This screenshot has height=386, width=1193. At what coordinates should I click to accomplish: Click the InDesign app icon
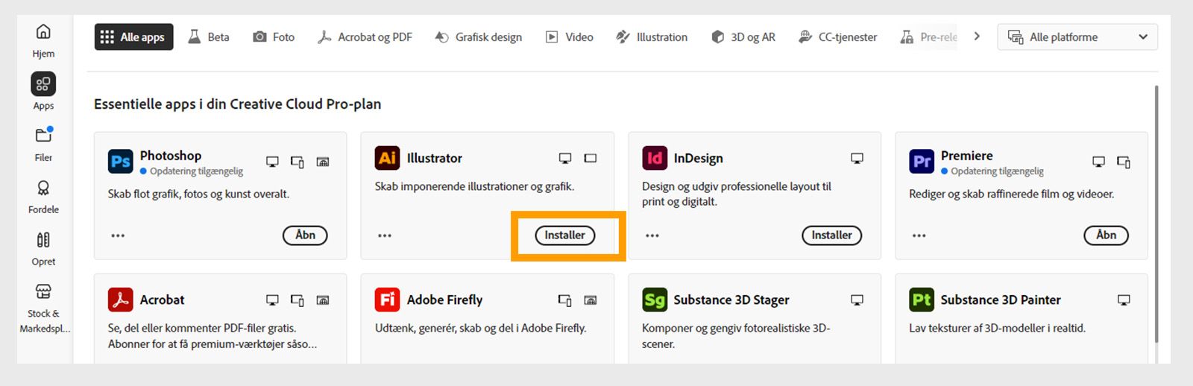tap(654, 158)
